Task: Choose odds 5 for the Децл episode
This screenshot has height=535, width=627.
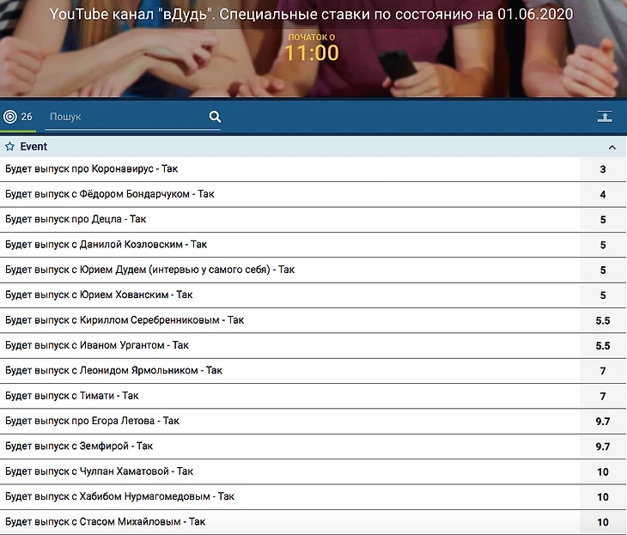Action: [x=603, y=220]
